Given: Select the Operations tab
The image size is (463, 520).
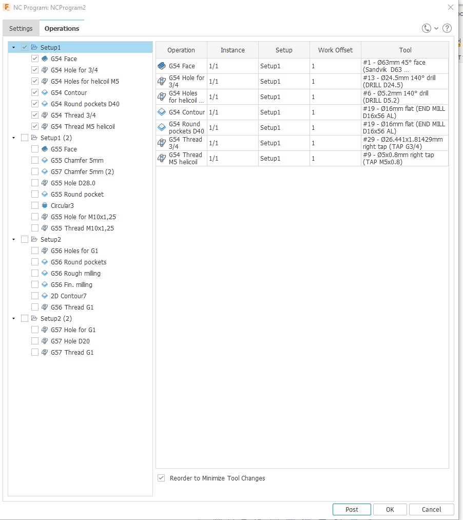Looking at the screenshot, I should click(x=62, y=28).
